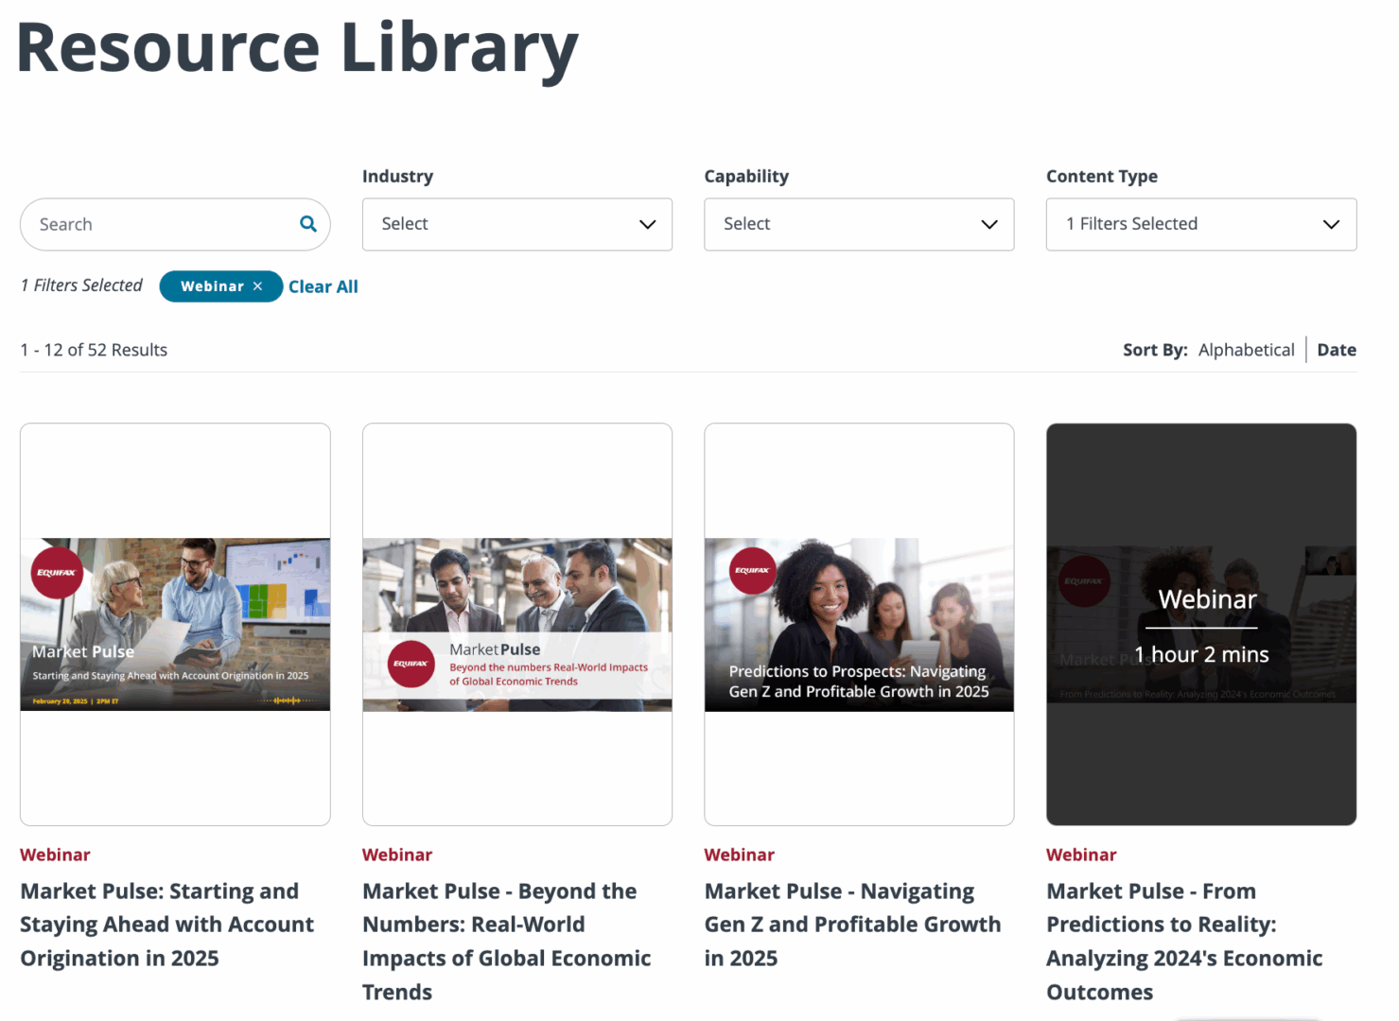Screen dimensions: 1399x1021
Task: Click the Predictions to Prospects webinar thumbnail
Action: coord(858,624)
